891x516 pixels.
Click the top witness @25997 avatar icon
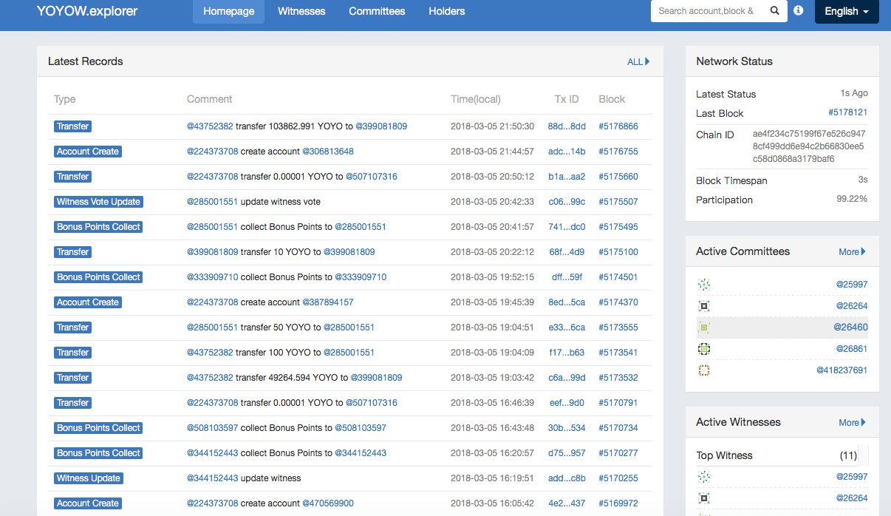pyautogui.click(x=704, y=477)
